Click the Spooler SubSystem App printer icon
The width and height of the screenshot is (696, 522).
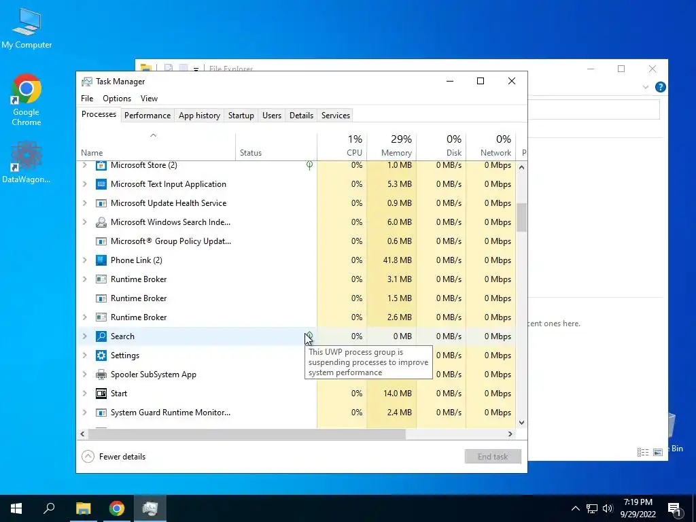[101, 375]
